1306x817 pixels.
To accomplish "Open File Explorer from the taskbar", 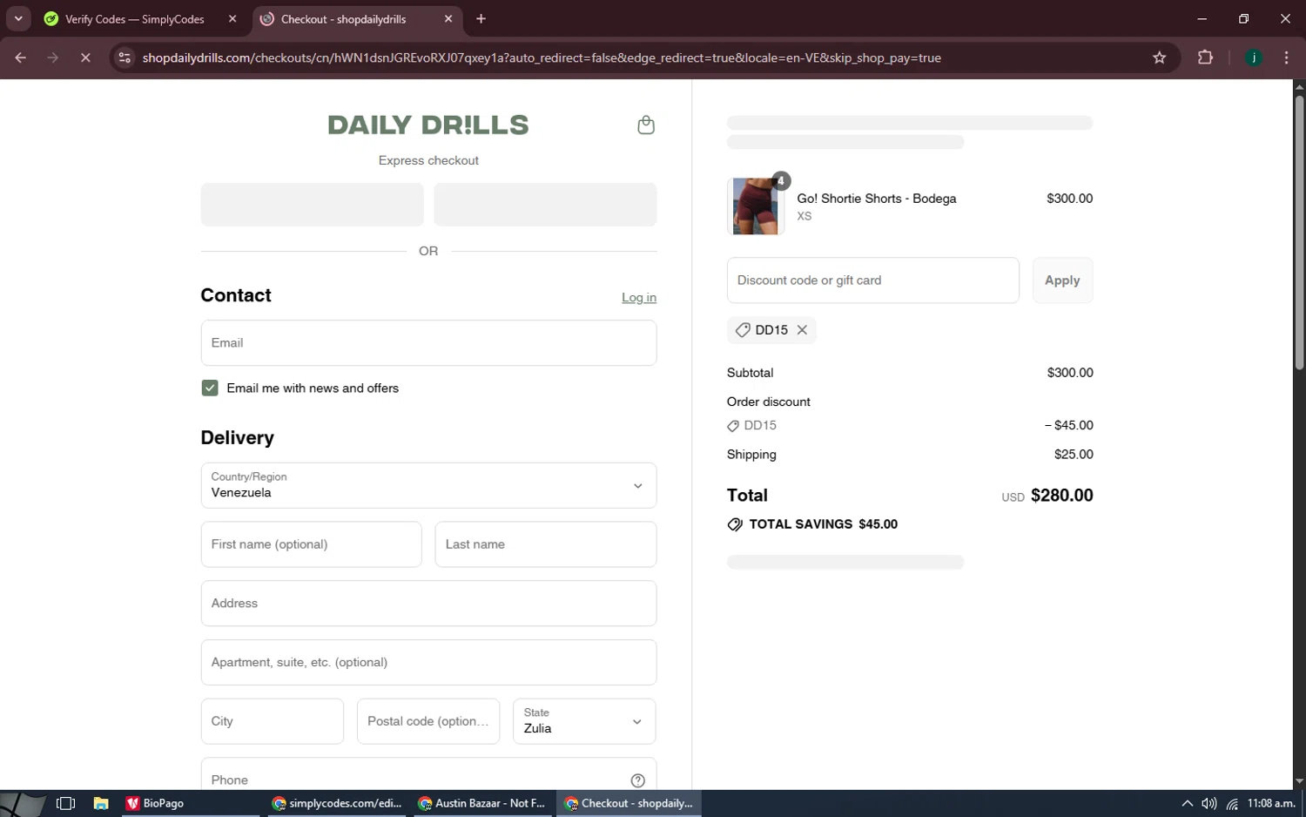I will pyautogui.click(x=101, y=803).
